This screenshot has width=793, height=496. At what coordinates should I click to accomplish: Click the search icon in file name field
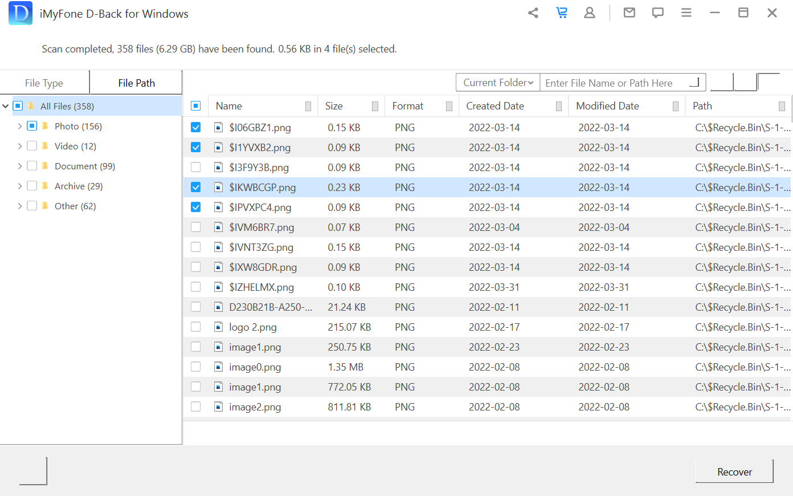click(x=694, y=82)
